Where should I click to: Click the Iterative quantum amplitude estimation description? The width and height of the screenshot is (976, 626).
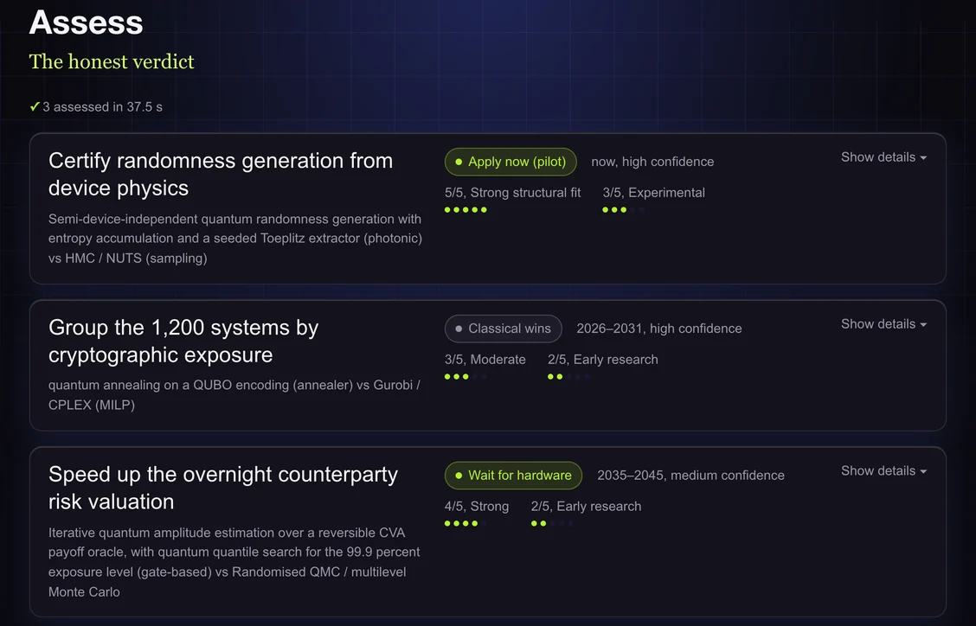pyautogui.click(x=234, y=562)
